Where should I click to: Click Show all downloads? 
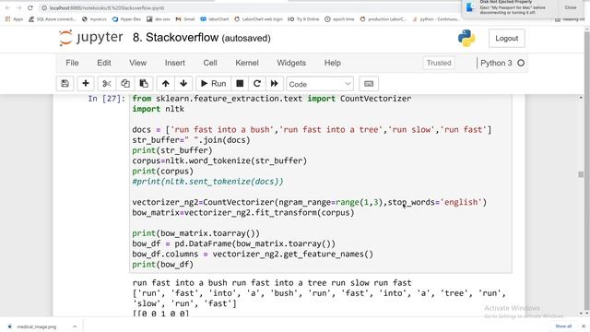(563, 326)
